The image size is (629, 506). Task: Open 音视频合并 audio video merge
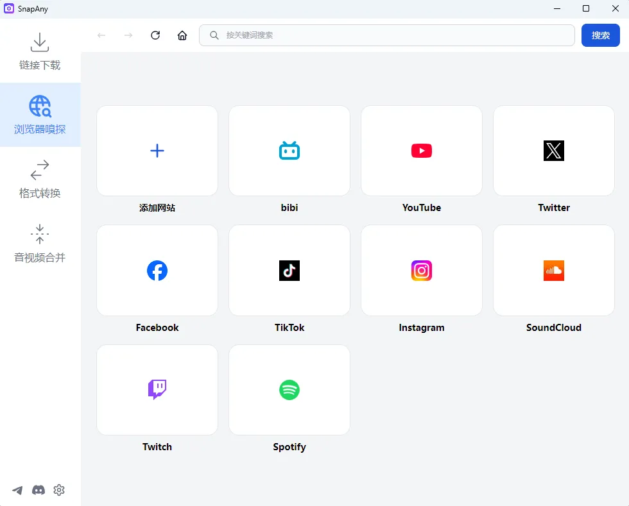click(40, 243)
